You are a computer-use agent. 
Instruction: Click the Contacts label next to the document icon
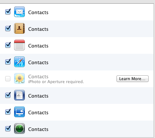click(x=38, y=96)
